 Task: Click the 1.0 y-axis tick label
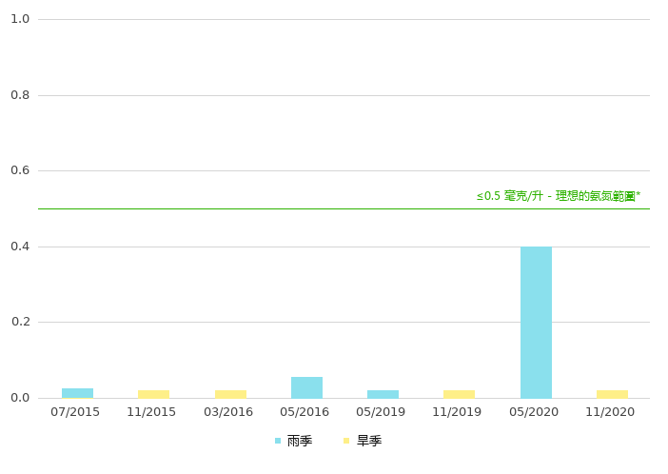point(20,19)
